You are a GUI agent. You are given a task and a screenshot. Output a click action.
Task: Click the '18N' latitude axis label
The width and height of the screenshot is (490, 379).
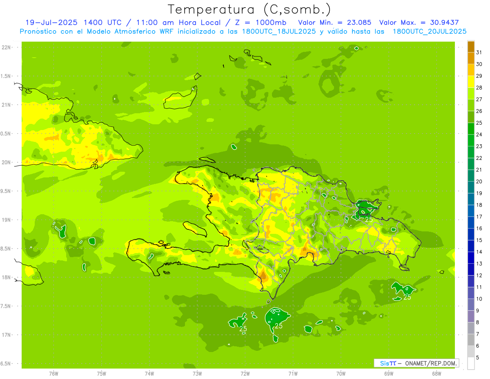tap(6, 277)
